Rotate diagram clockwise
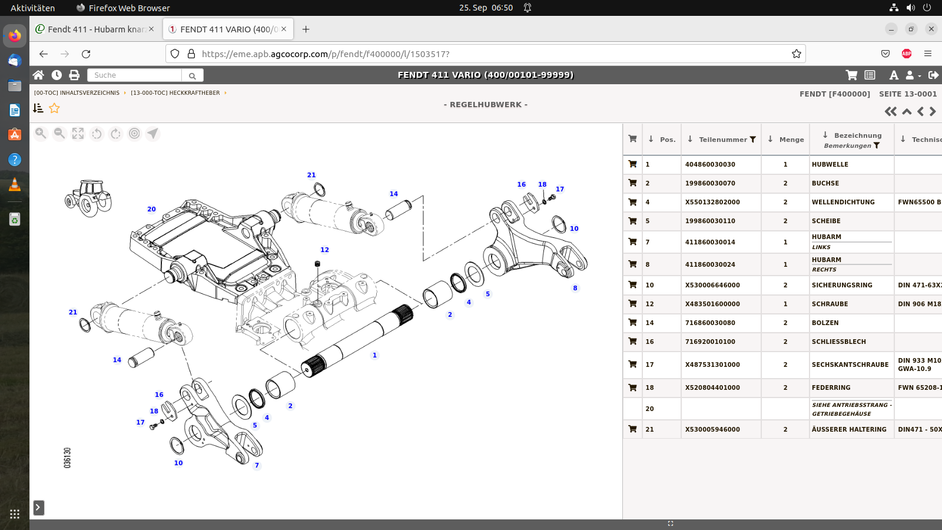This screenshot has width=942, height=530. point(116,134)
